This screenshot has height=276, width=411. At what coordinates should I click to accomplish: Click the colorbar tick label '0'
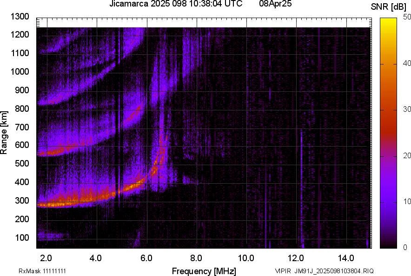pos(405,247)
